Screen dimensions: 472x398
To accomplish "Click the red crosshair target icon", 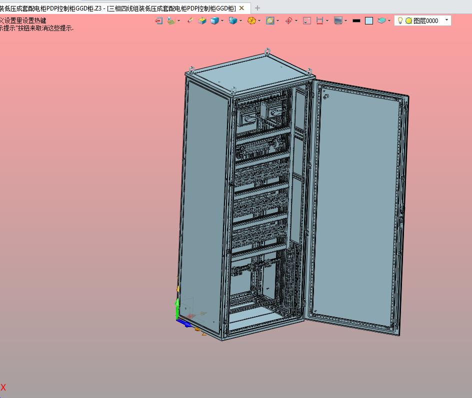I will click(288, 21).
